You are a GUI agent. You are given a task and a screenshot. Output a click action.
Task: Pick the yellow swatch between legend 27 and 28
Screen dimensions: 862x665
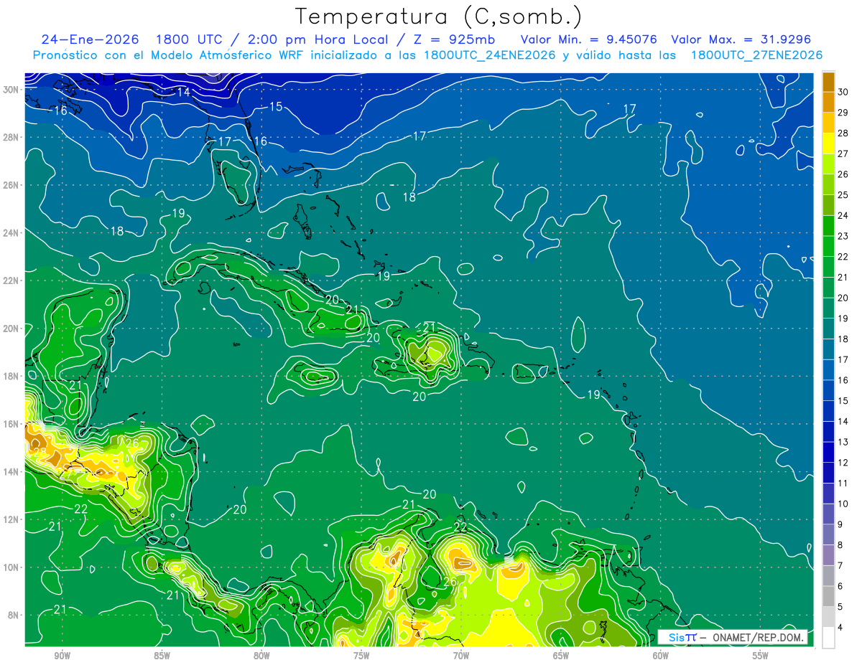(828, 143)
